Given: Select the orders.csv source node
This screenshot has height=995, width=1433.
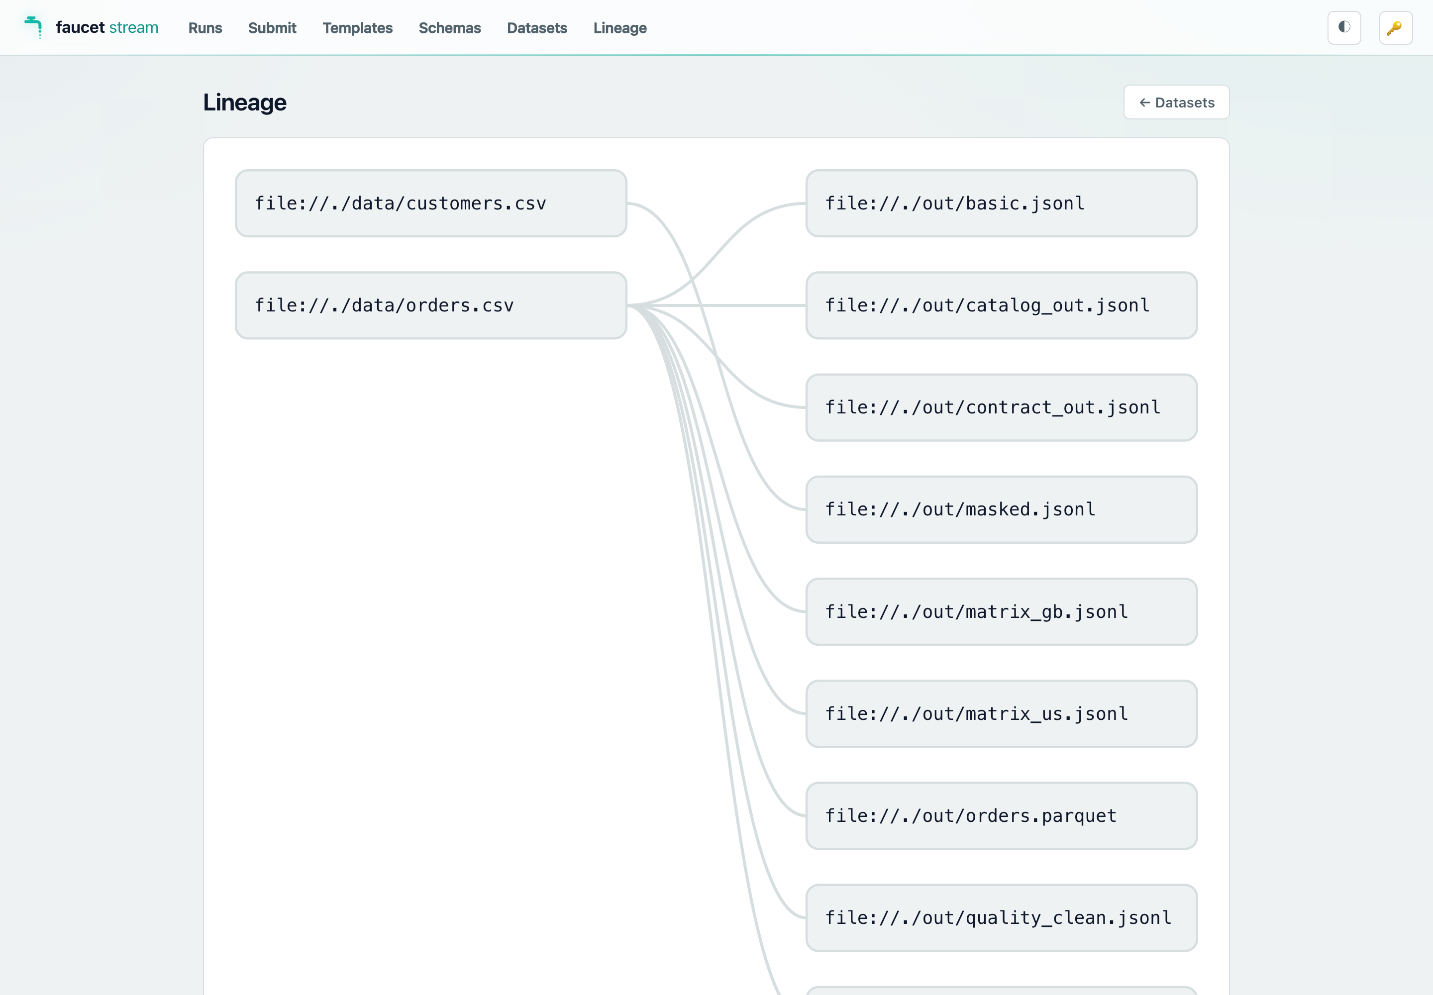Looking at the screenshot, I should (431, 305).
